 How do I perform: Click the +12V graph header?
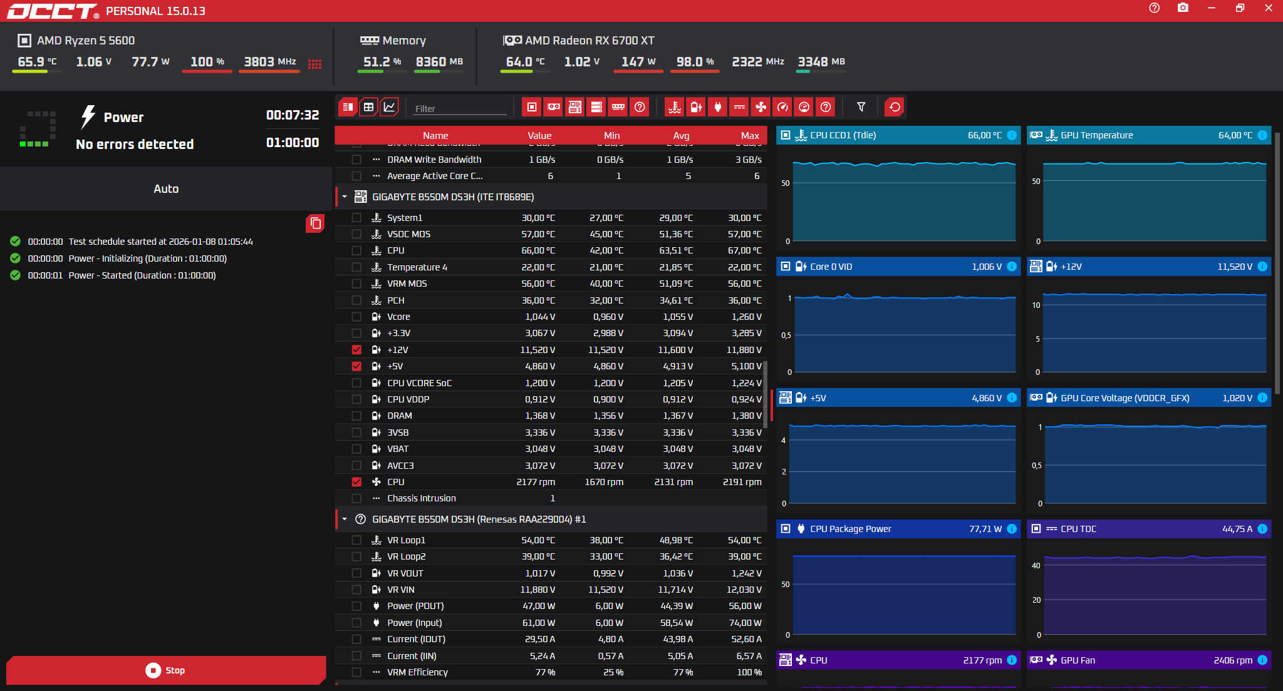(x=1149, y=267)
